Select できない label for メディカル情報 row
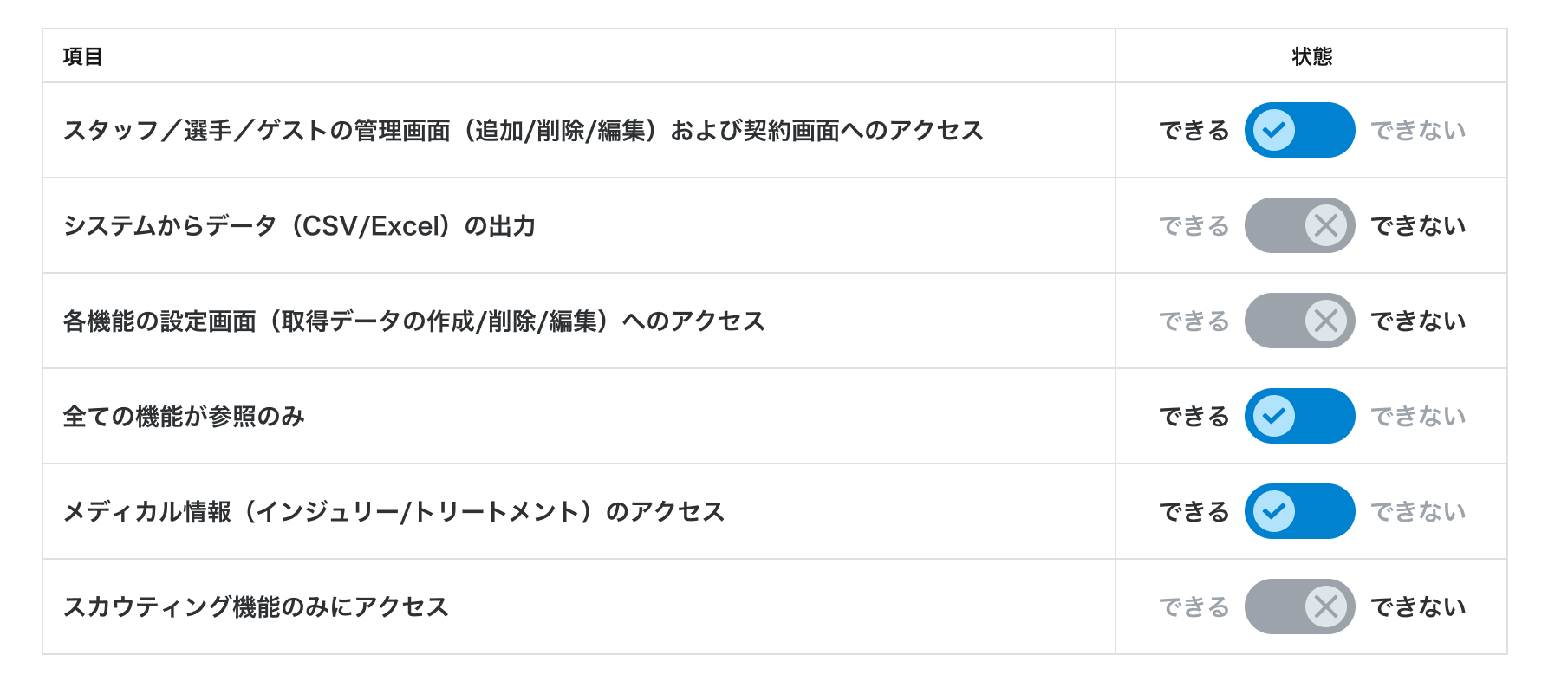The width and height of the screenshot is (1548, 681). pos(1418,512)
